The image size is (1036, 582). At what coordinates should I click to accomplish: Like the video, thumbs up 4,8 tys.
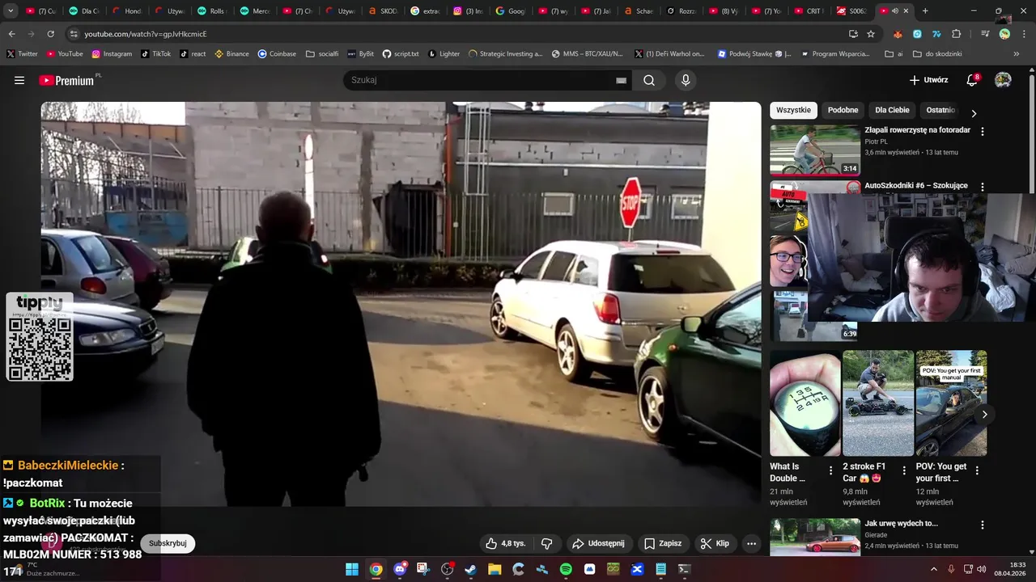point(505,543)
